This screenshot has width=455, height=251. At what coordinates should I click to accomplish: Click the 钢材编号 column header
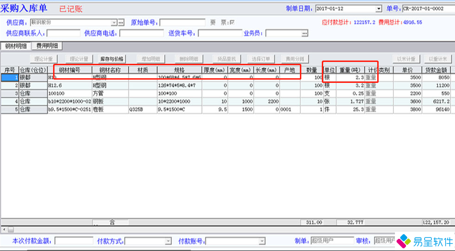point(70,70)
